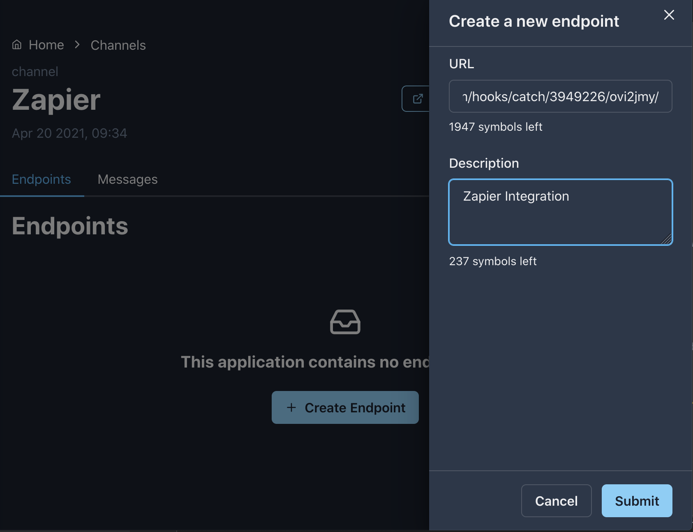Switch to the Messages tab
This screenshot has height=532, width=693.
[127, 179]
